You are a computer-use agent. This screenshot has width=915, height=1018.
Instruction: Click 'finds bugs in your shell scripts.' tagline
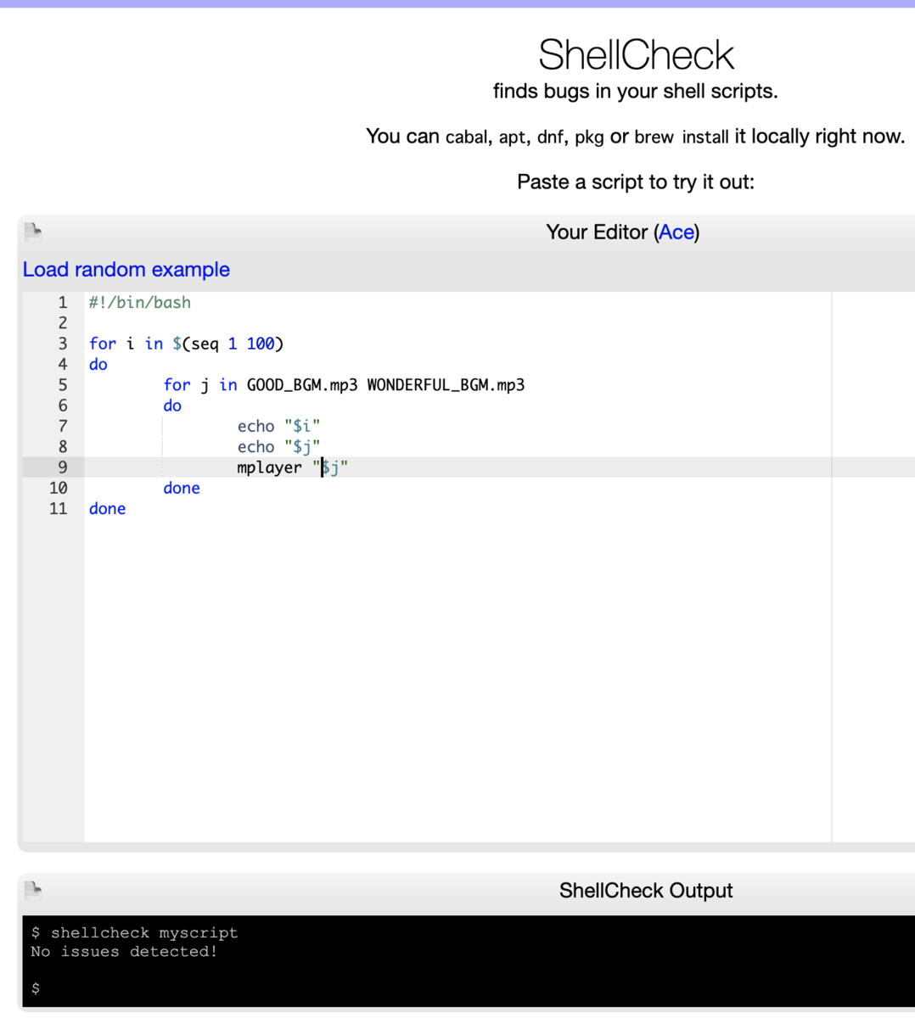point(636,92)
